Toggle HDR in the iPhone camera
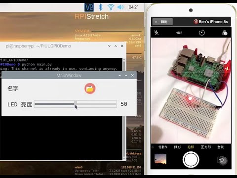This screenshot has height=178, width=237. 179,33
